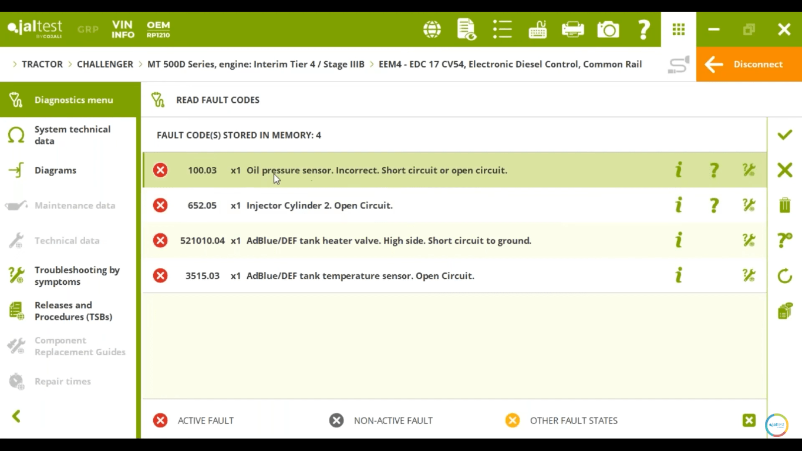Viewport: 802px width, 451px height.
Task: Select the CHALLENGER breadcrumb item
Action: [105, 65]
